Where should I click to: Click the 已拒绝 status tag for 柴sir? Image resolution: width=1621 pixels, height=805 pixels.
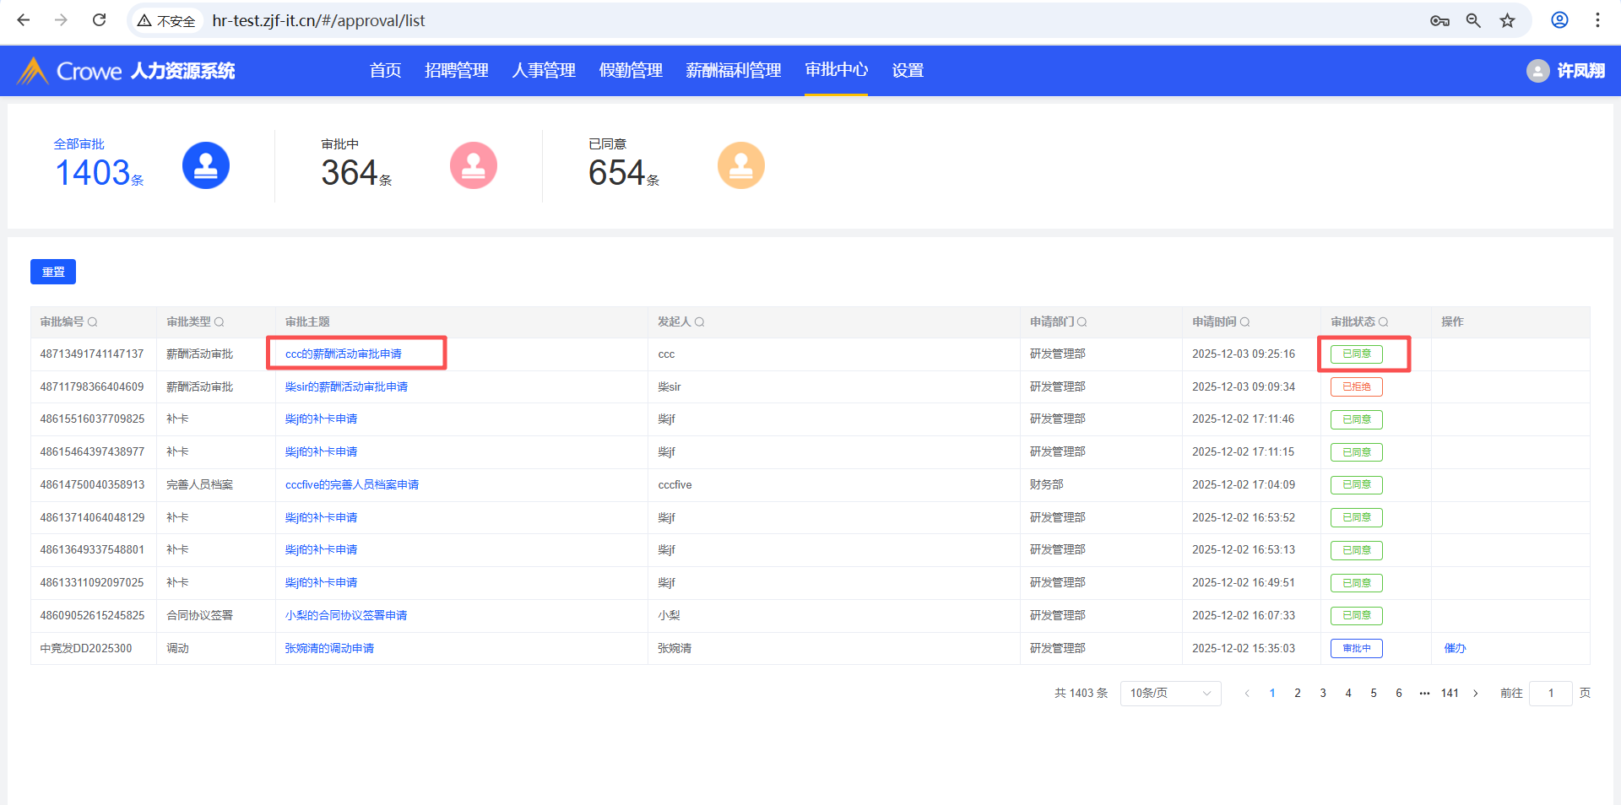point(1357,387)
